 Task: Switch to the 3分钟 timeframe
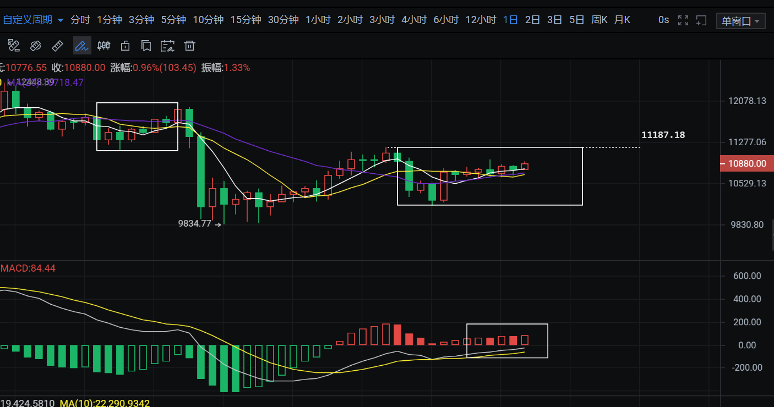coord(141,20)
